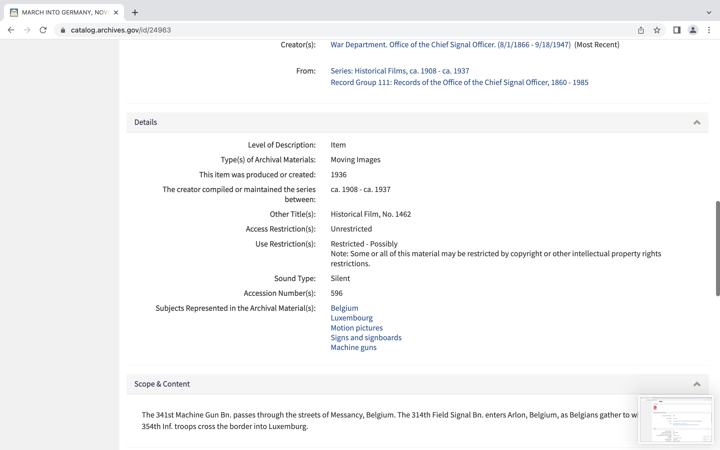View site information lock icon
The width and height of the screenshot is (720, 450).
click(x=63, y=30)
